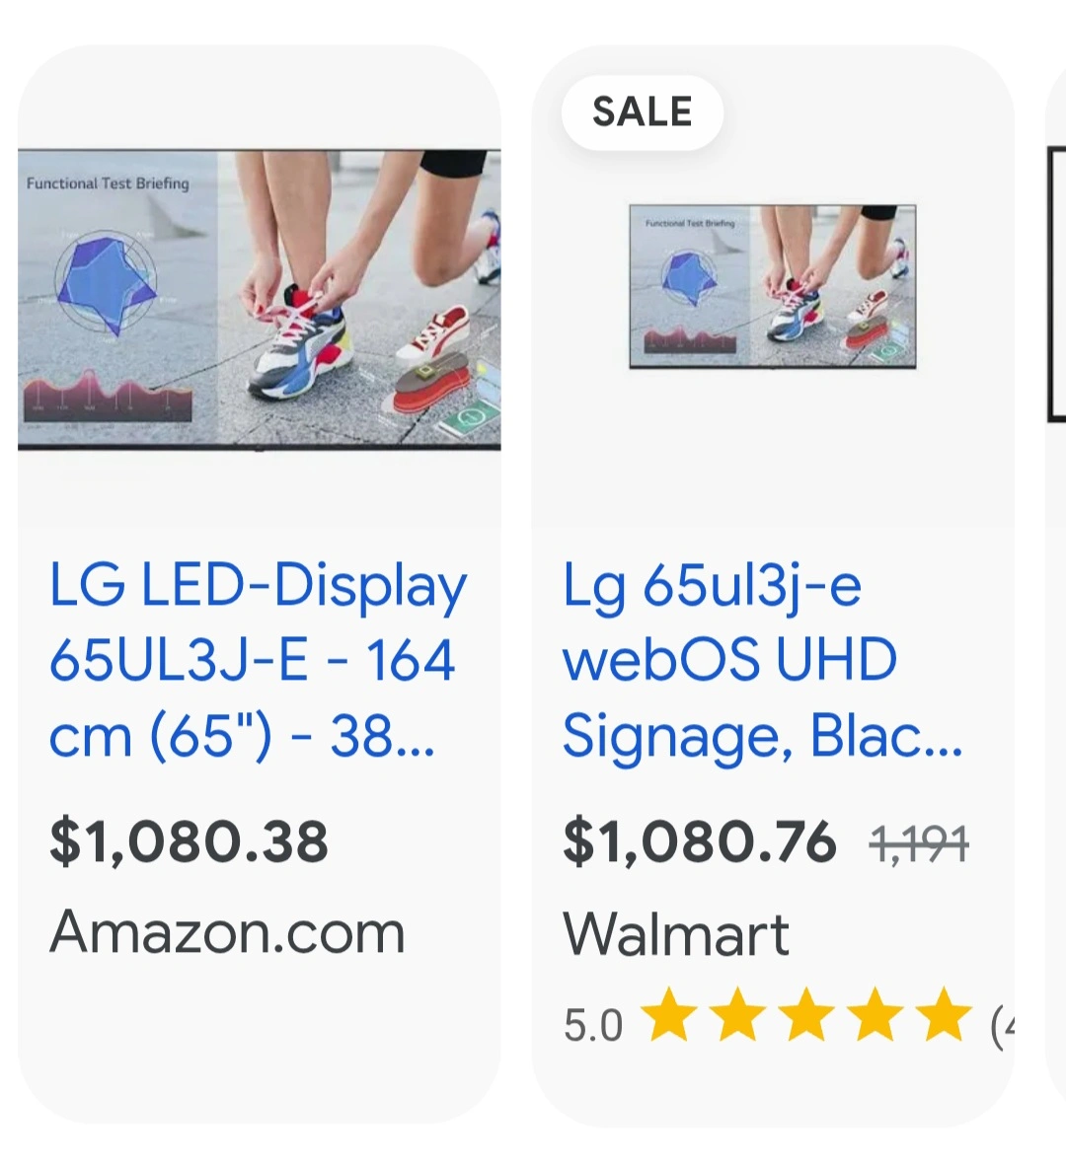This screenshot has width=1066, height=1168.
Task: Click the $1,080.76 sale price
Action: click(x=699, y=842)
